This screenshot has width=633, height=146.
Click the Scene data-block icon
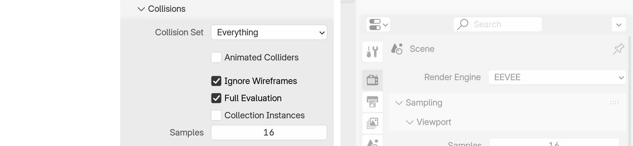pos(397,49)
